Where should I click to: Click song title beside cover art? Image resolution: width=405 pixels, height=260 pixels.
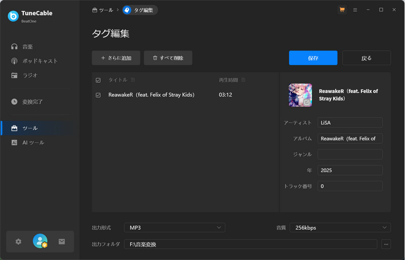[x=348, y=95]
